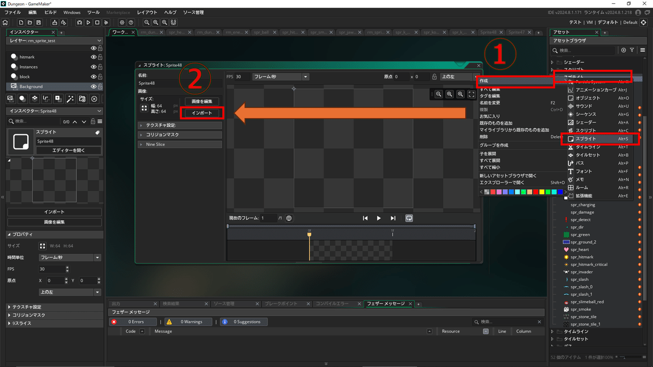Viewport: 653px width, 367px height.
Task: Hide the block layer eye icon
Action: (x=94, y=77)
